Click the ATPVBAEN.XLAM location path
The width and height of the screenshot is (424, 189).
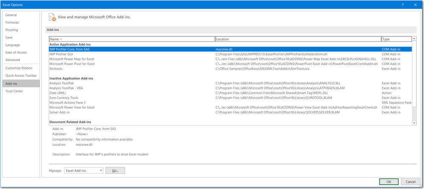pos(280,88)
